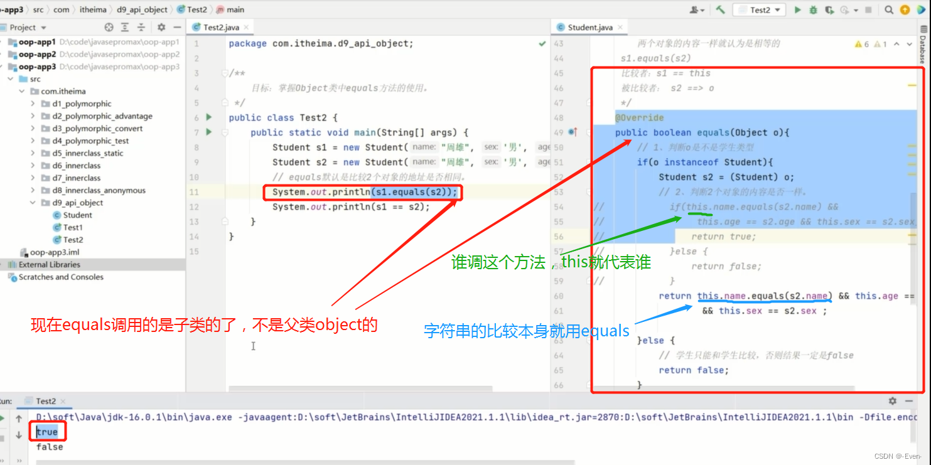Select Test2 in the project tree
931x465 pixels.
click(68, 240)
